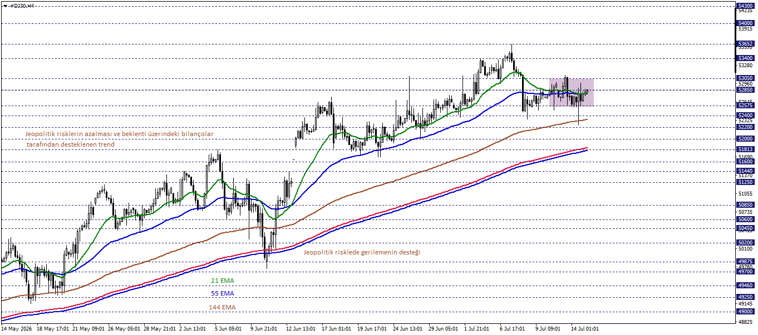Select the 51813 price level tag
This screenshot has width=758, height=335.
point(745,149)
